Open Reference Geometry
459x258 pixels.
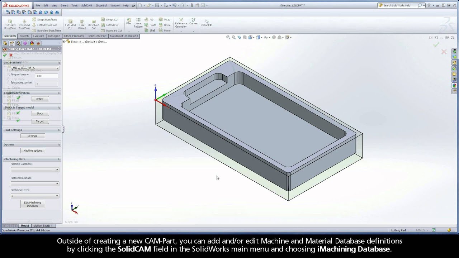[181, 23]
